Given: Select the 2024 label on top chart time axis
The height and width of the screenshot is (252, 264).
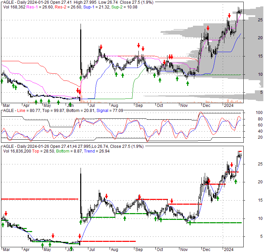Looking at the screenshot, I should tap(229, 106).
